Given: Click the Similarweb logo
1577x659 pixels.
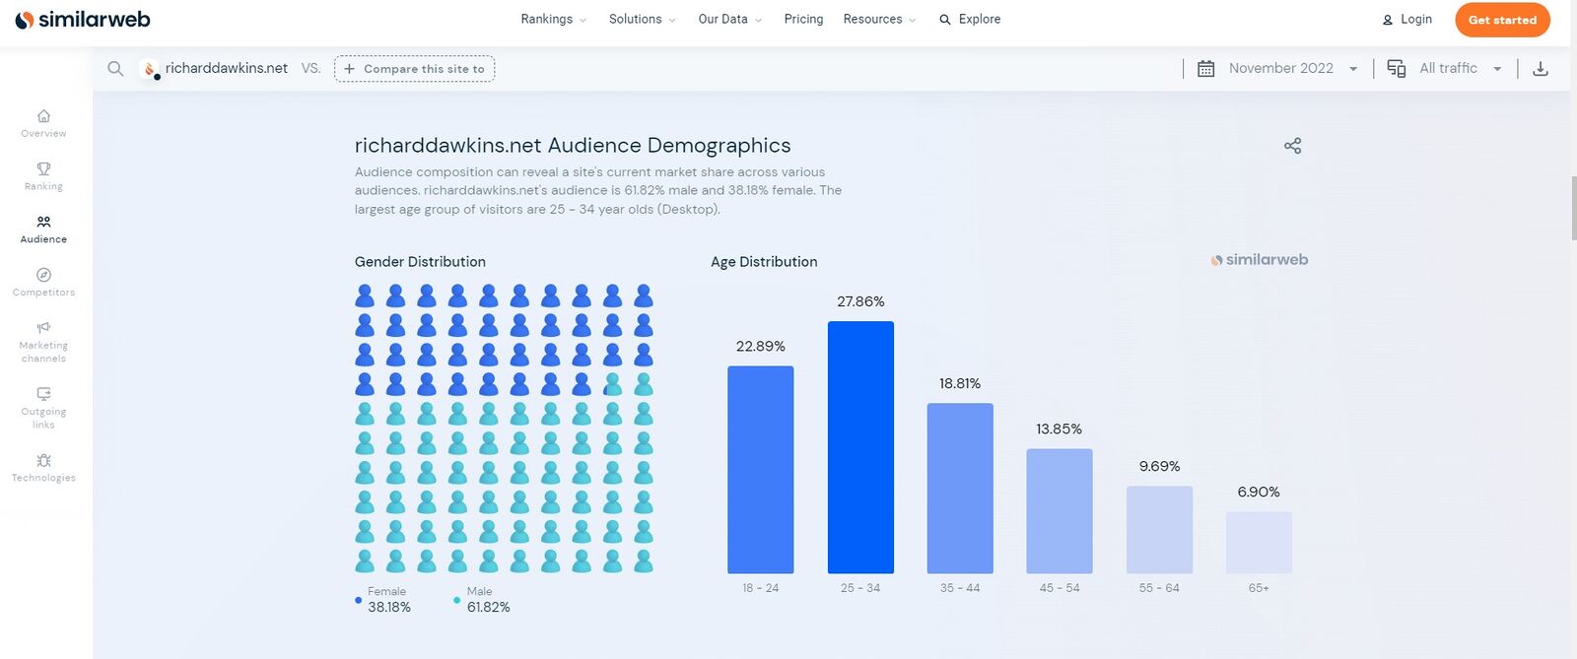Looking at the screenshot, I should [x=83, y=20].
